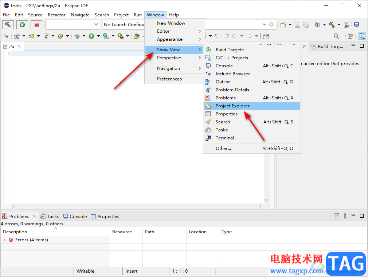This screenshot has width=368, height=277.
Task: Click the Search magnifier icon in toolbar
Action: (336, 36)
